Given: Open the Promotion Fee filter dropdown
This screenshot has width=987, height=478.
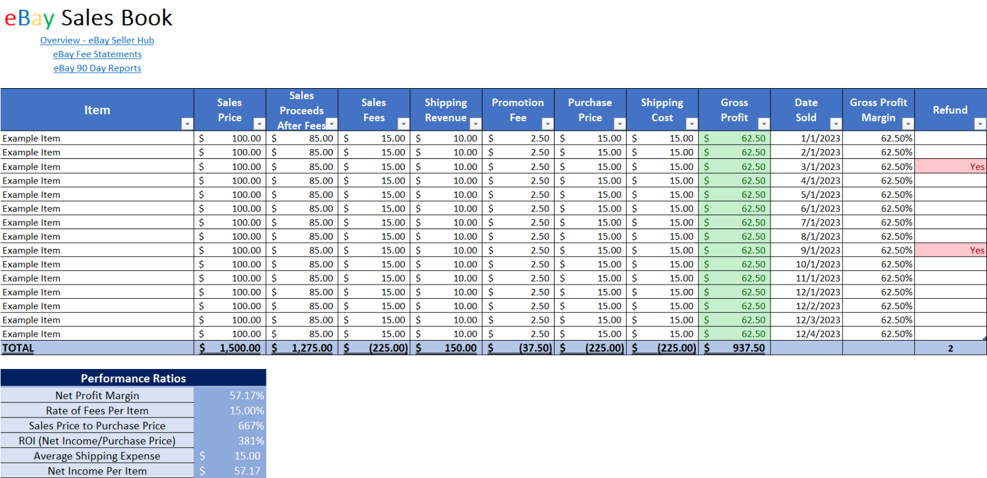Looking at the screenshot, I should click(x=548, y=124).
